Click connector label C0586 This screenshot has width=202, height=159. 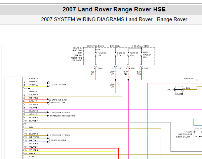pyautogui.click(x=132, y=69)
